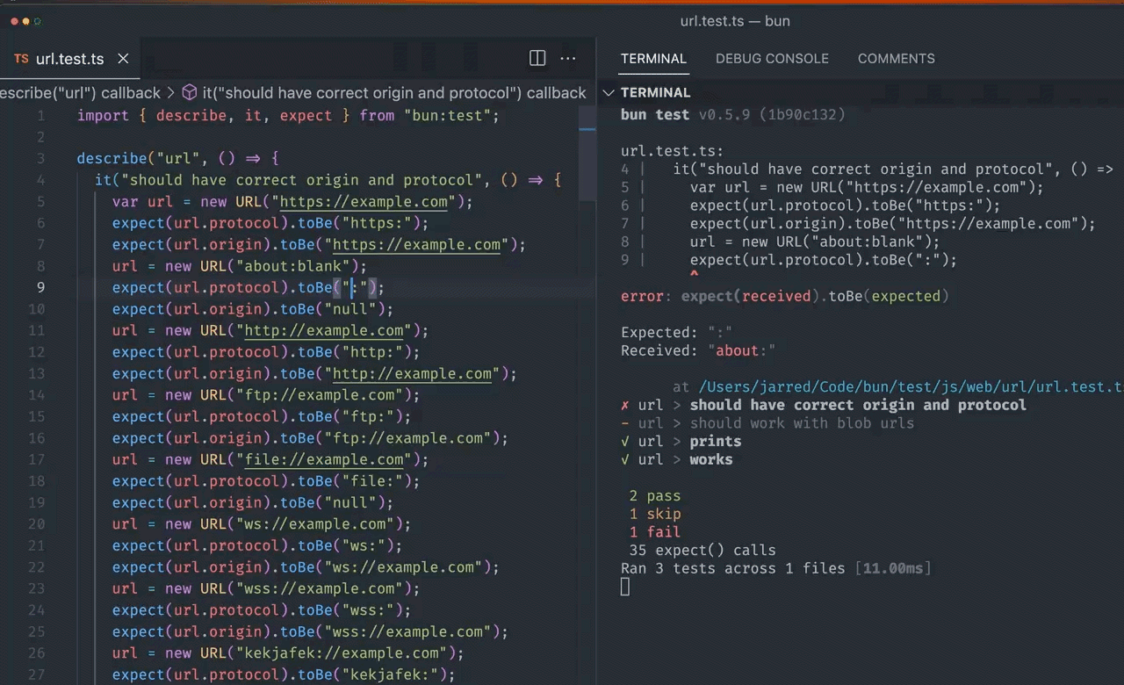Click the split editor right icon
This screenshot has width=1124, height=685.
(537, 59)
